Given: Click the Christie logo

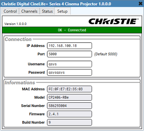Looking at the screenshot, I should point(113,21).
